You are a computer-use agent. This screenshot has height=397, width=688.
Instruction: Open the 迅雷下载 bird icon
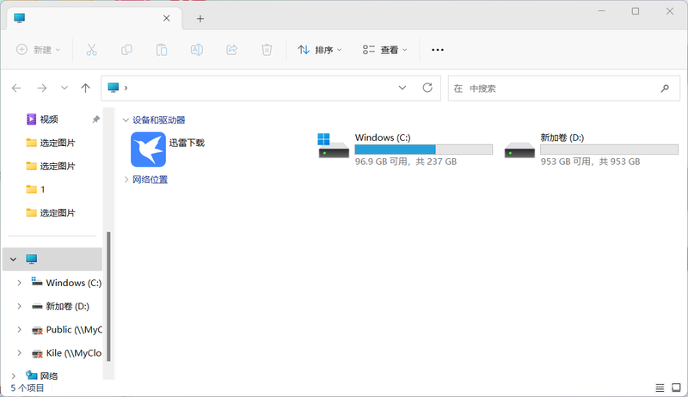(148, 150)
